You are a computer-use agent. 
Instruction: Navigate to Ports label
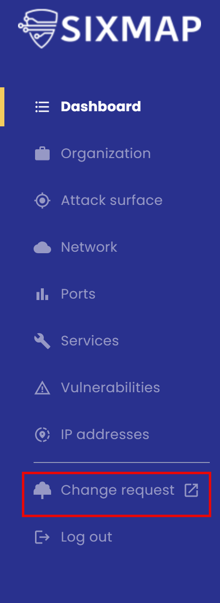point(78,294)
